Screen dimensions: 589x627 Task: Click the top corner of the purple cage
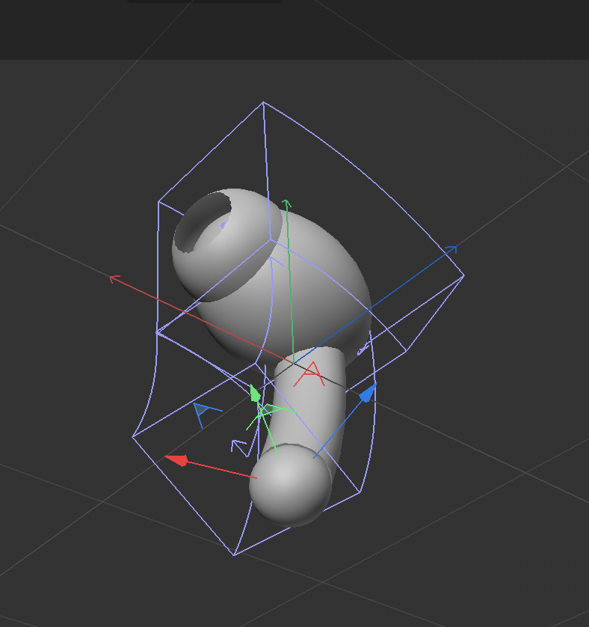pos(263,103)
